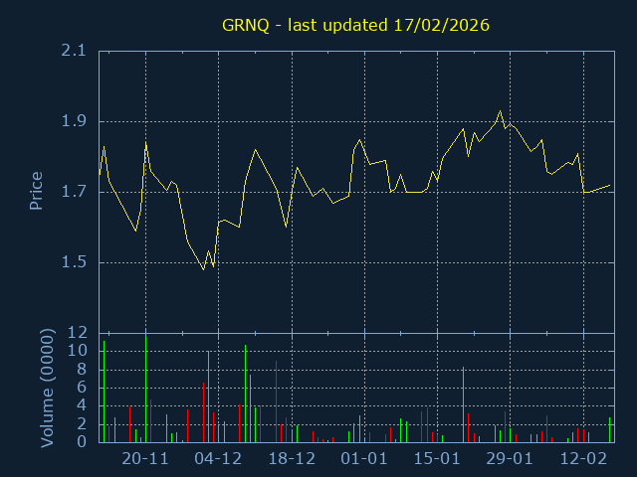The height and width of the screenshot is (477, 637).
Task: Click the 1.5 price tick label
Action: point(73,262)
